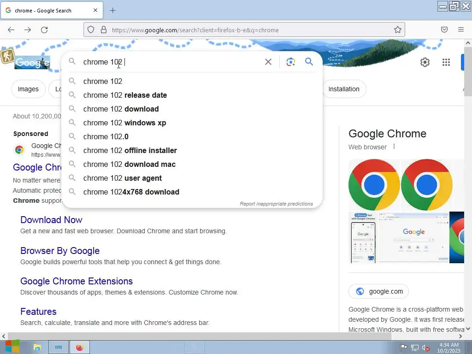Open second Chrome logo image thumbnail

tap(426, 184)
